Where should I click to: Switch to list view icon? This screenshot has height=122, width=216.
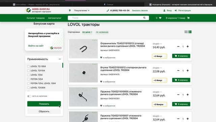190,32
